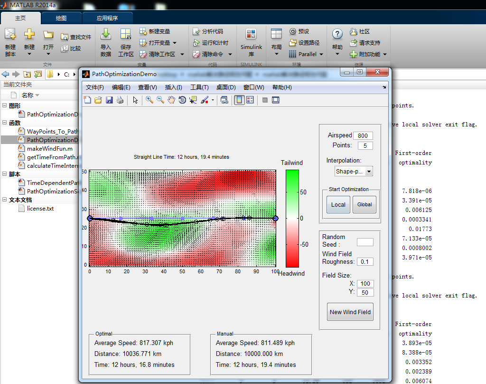Collapse the Text Documents group in file tree
The image size is (486, 384).
[x=4, y=200]
